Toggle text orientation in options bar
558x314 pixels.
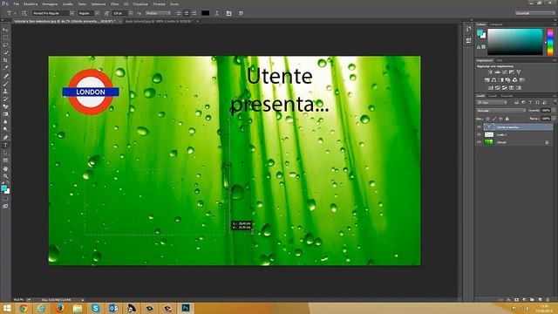pos(24,13)
